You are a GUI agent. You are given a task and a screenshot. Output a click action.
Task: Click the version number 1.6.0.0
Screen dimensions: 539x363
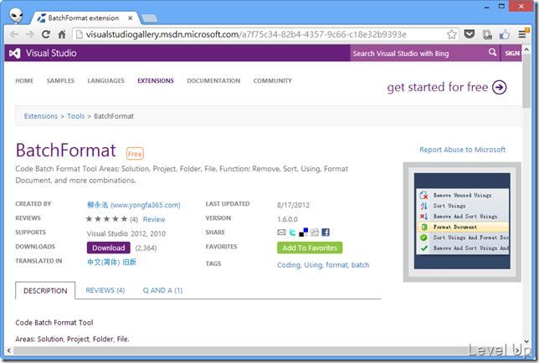coord(287,219)
